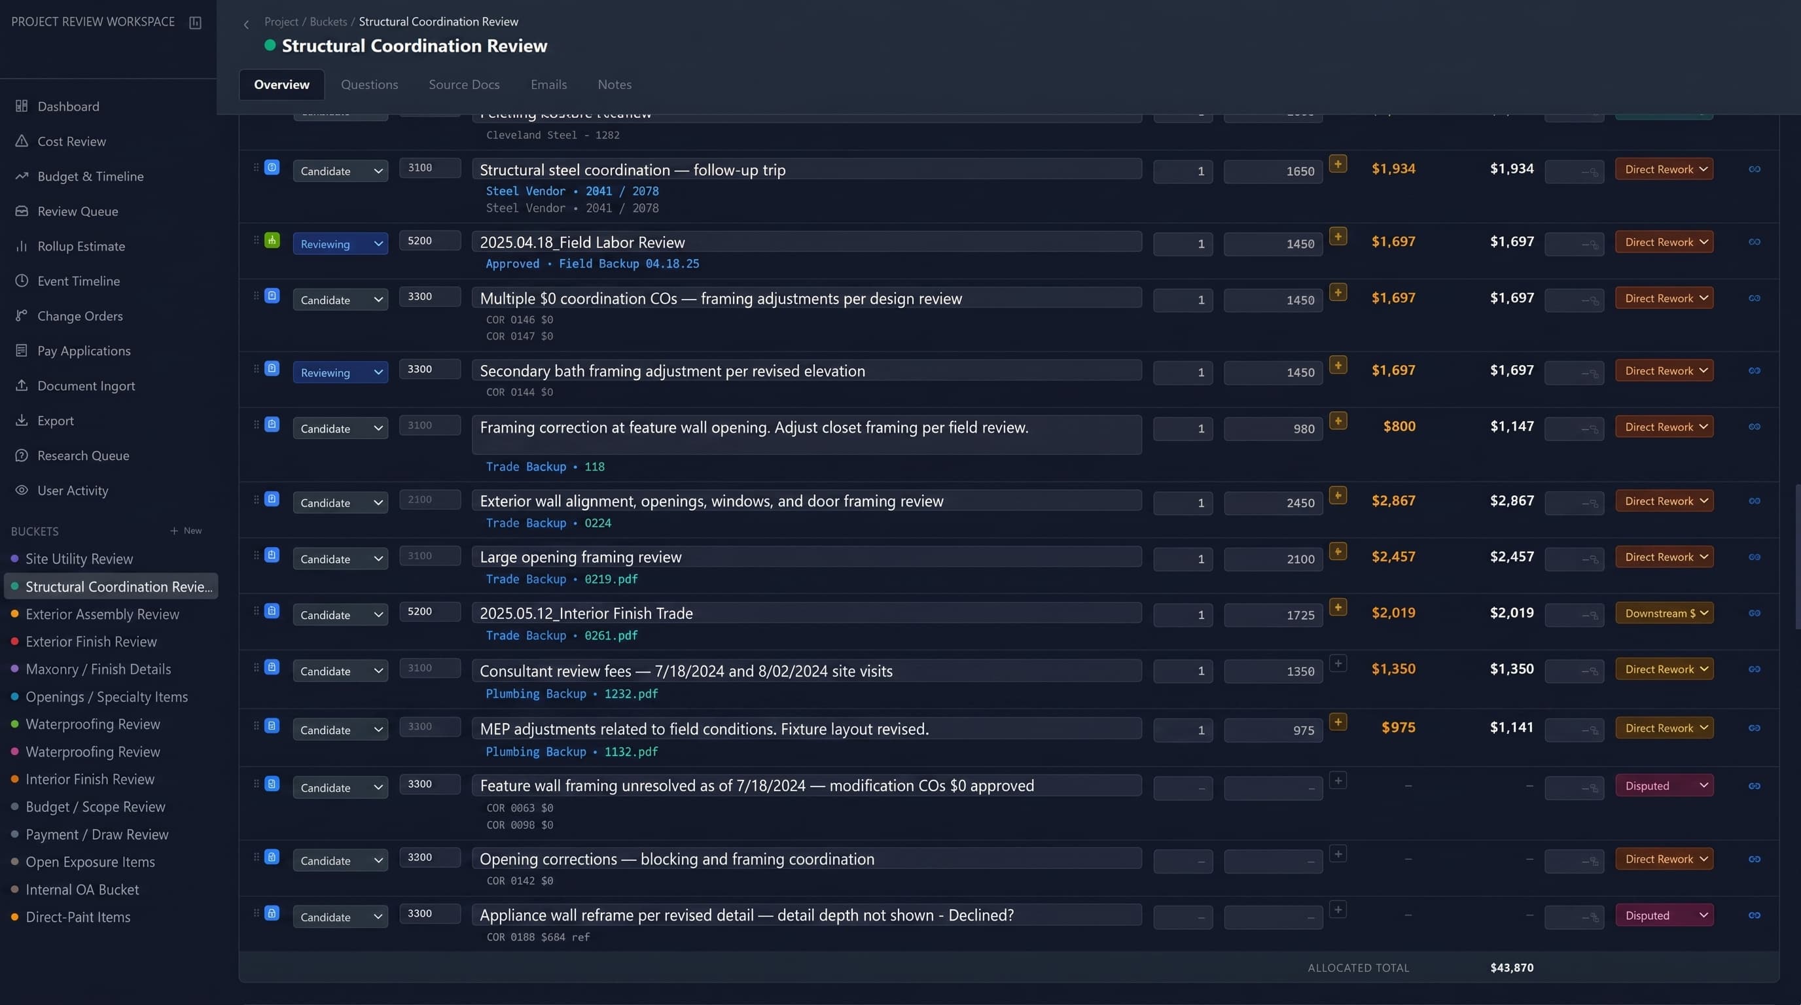Click blue document icon on Secondary bath framing row

pyautogui.click(x=272, y=368)
